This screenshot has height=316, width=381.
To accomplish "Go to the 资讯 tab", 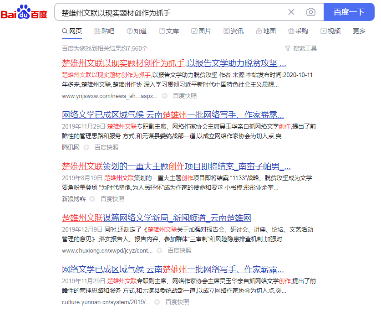I will pos(234,31).
